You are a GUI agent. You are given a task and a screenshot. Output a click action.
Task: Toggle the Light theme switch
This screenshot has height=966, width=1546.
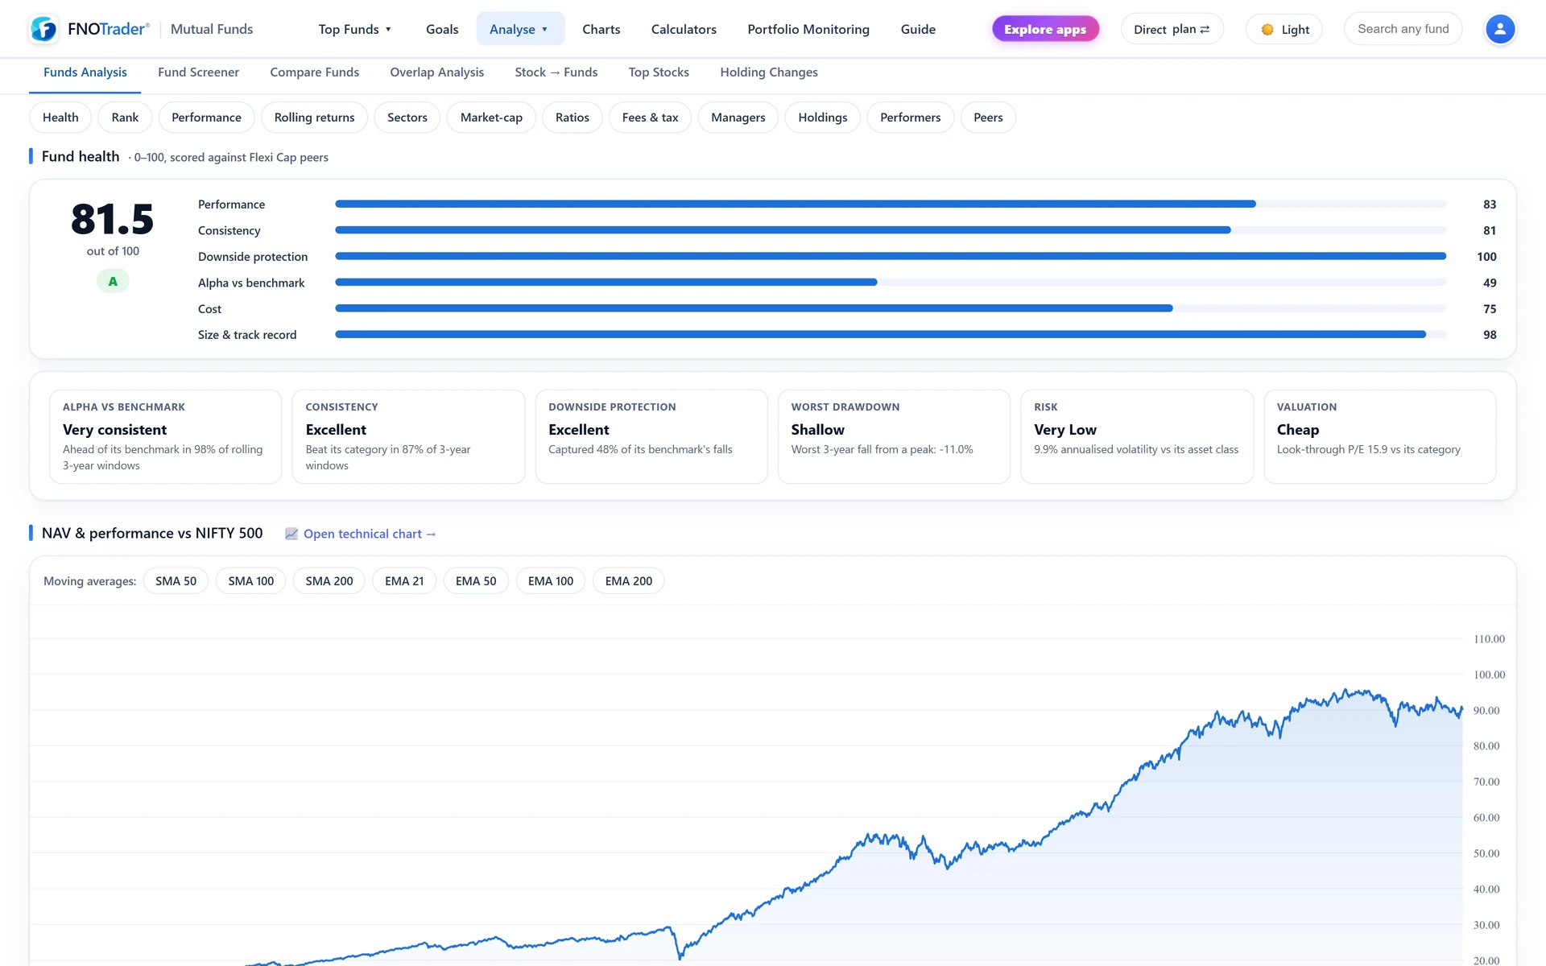tap(1284, 29)
